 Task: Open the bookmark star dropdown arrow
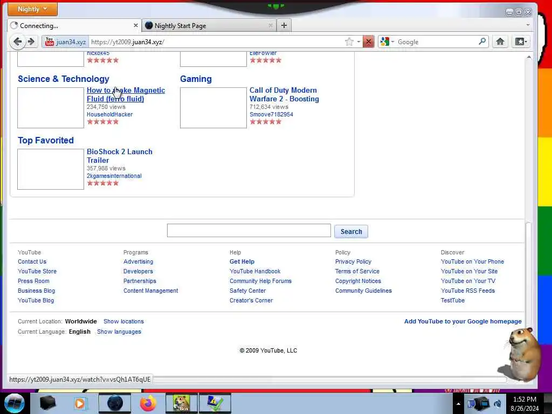click(x=358, y=42)
